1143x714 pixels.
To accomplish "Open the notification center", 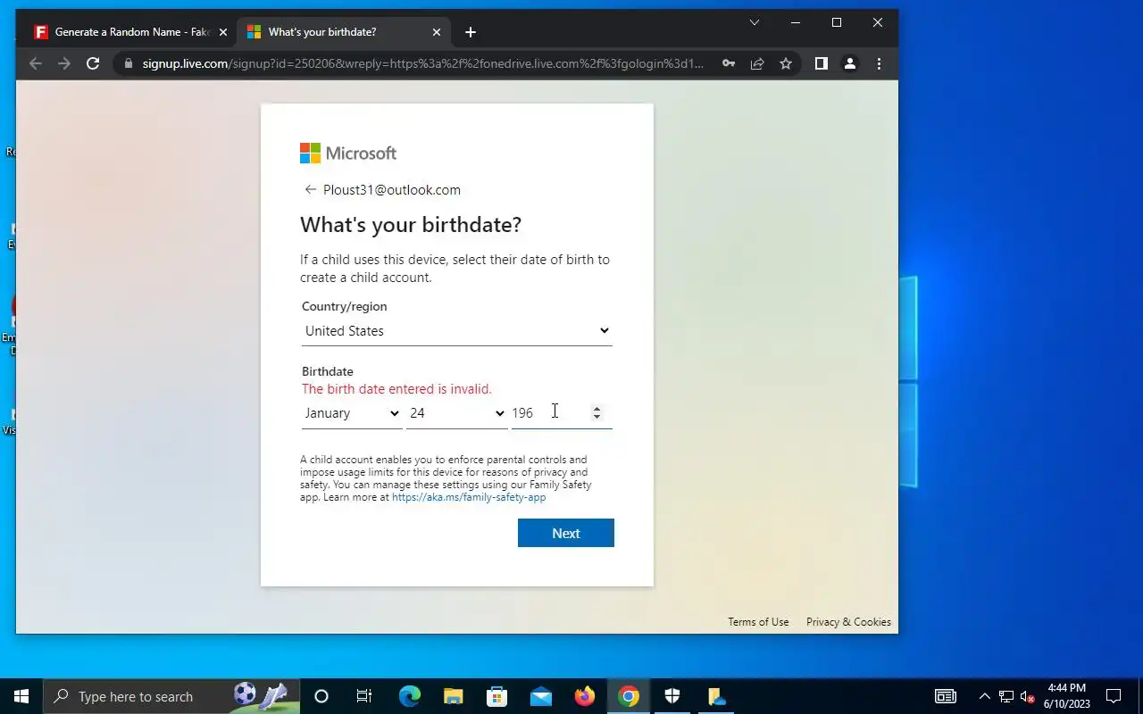I will point(1114,696).
